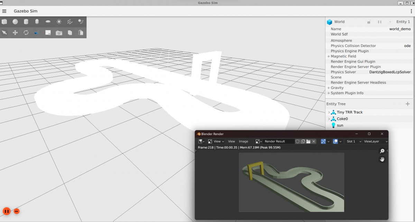Insert a box shape in Gazebo
The height and width of the screenshot is (222, 415).
(x=4, y=22)
